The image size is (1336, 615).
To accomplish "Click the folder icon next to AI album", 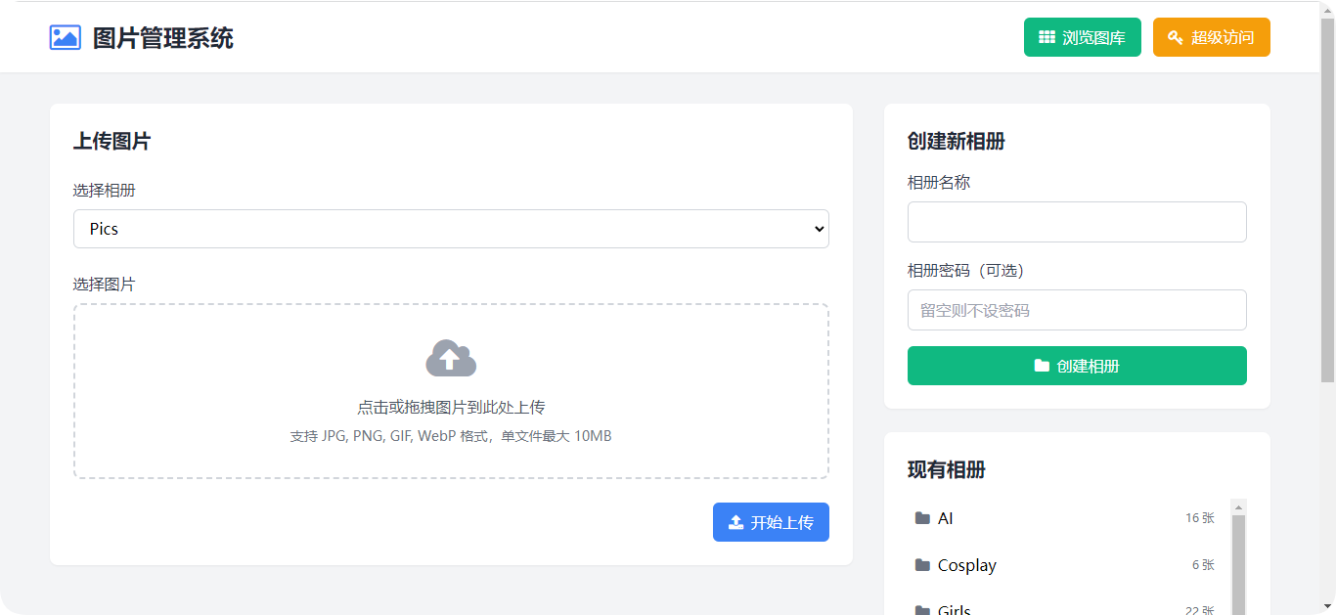I will coord(921,518).
